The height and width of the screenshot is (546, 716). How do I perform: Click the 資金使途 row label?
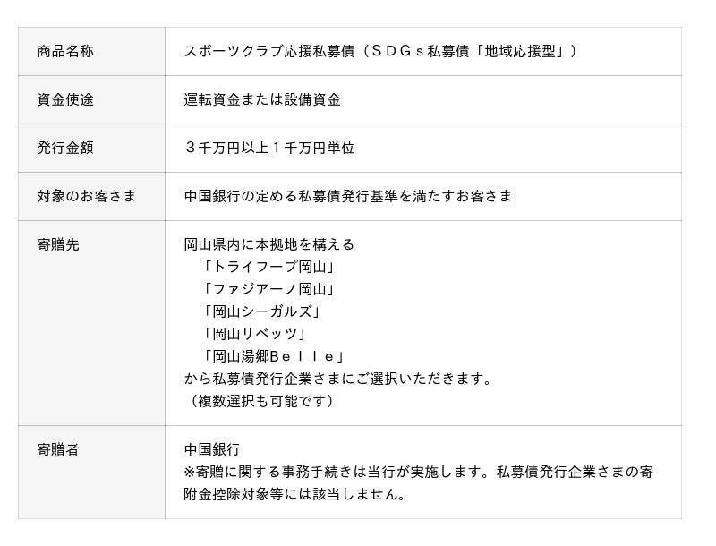click(65, 99)
